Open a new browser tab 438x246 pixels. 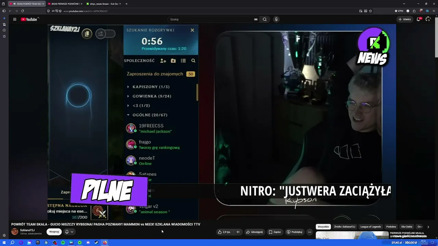pyautogui.click(x=127, y=4)
